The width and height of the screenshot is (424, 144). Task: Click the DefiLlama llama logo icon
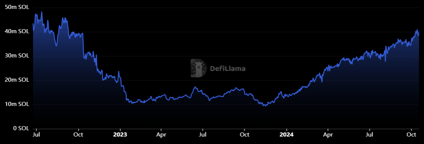(x=199, y=68)
